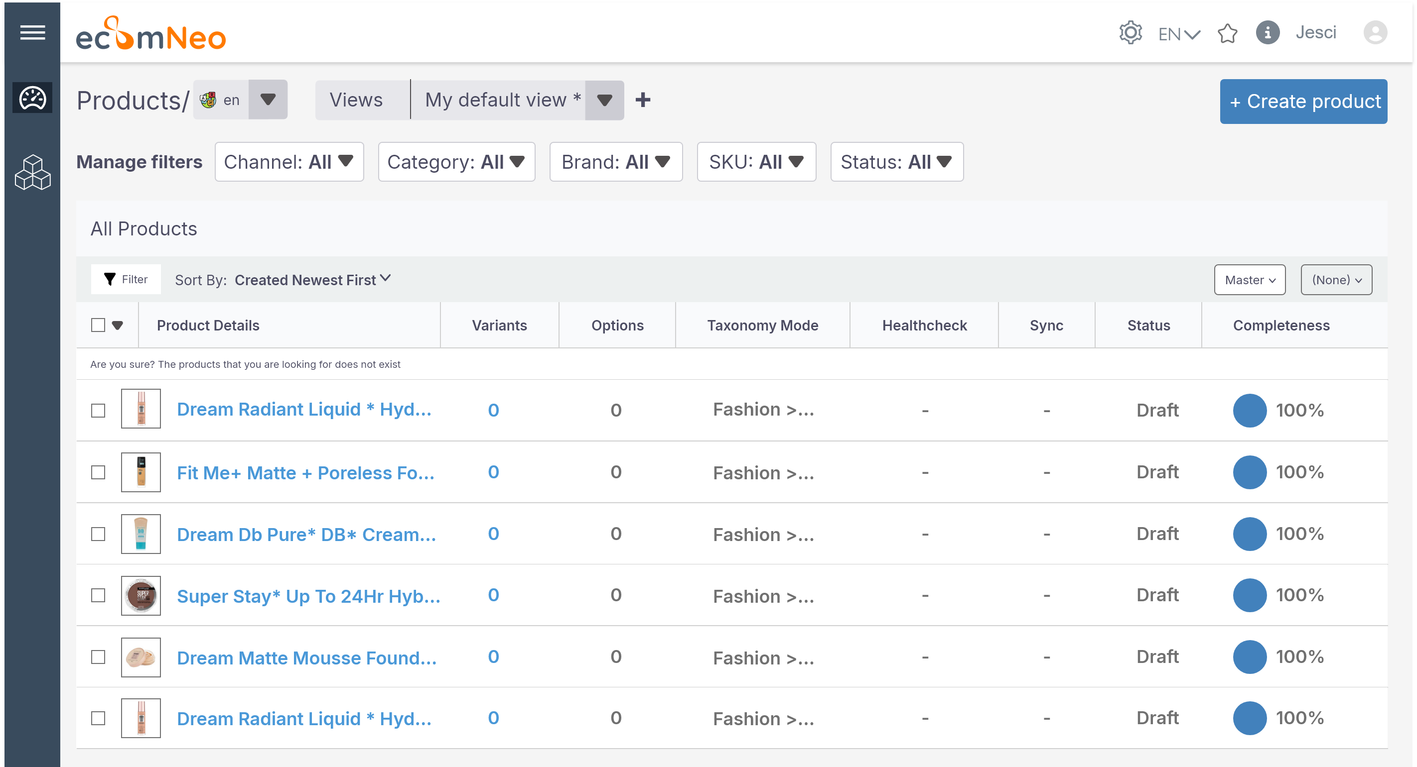Screen dimensions: 1417x767
Task: Open the Master selector above the table
Action: point(1249,280)
